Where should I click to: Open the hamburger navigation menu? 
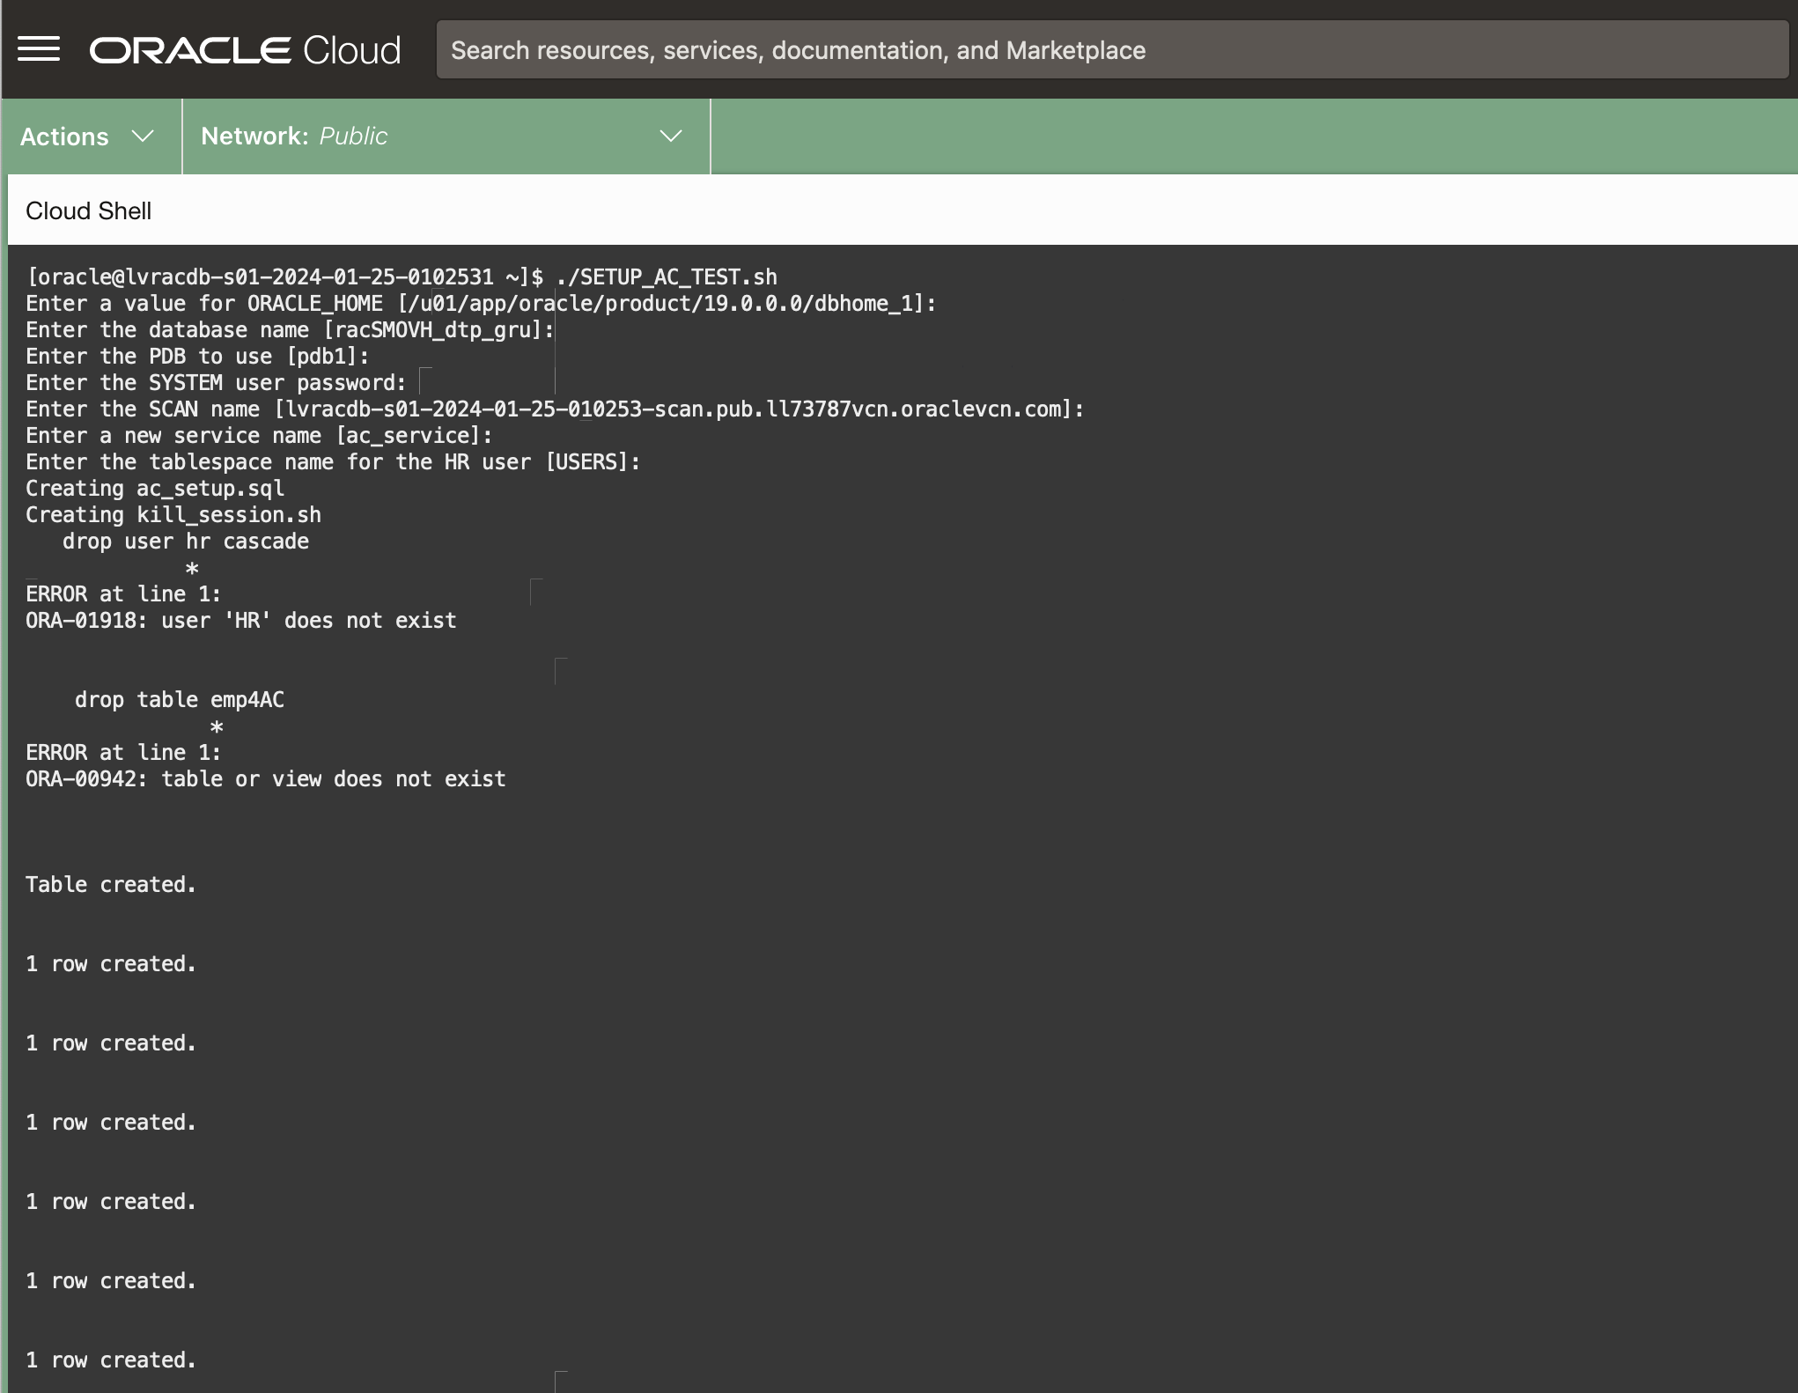(39, 49)
